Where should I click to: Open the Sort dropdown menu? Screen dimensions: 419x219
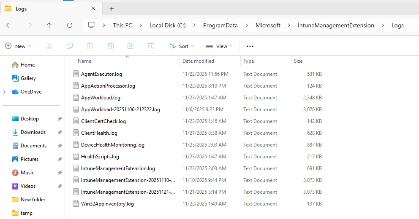tap(182, 46)
